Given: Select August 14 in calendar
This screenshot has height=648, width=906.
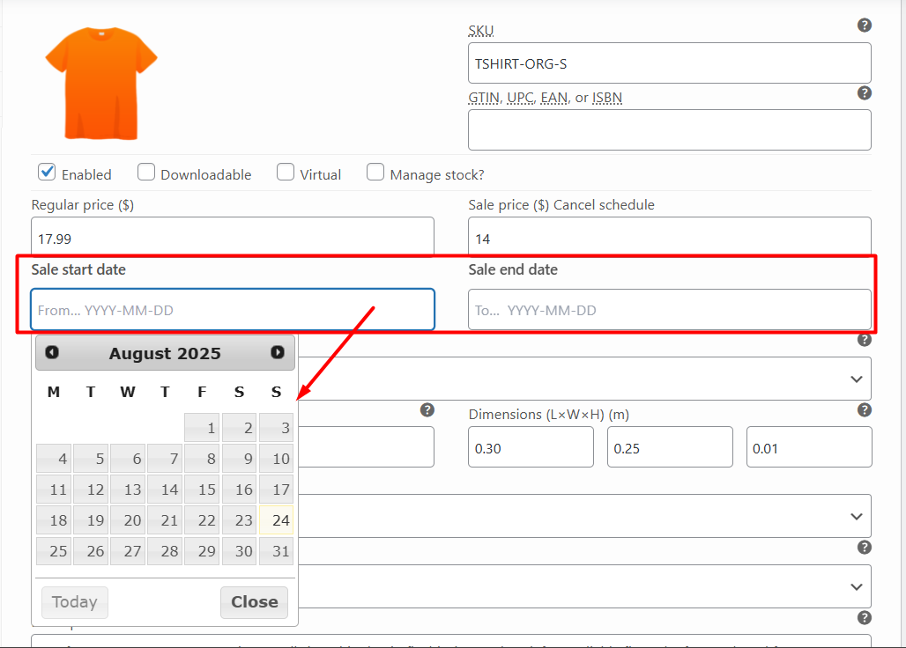Looking at the screenshot, I should pyautogui.click(x=165, y=490).
